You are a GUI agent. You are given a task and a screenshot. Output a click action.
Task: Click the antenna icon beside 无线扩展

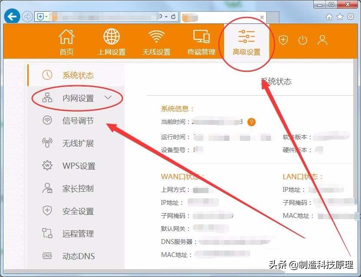pos(47,143)
